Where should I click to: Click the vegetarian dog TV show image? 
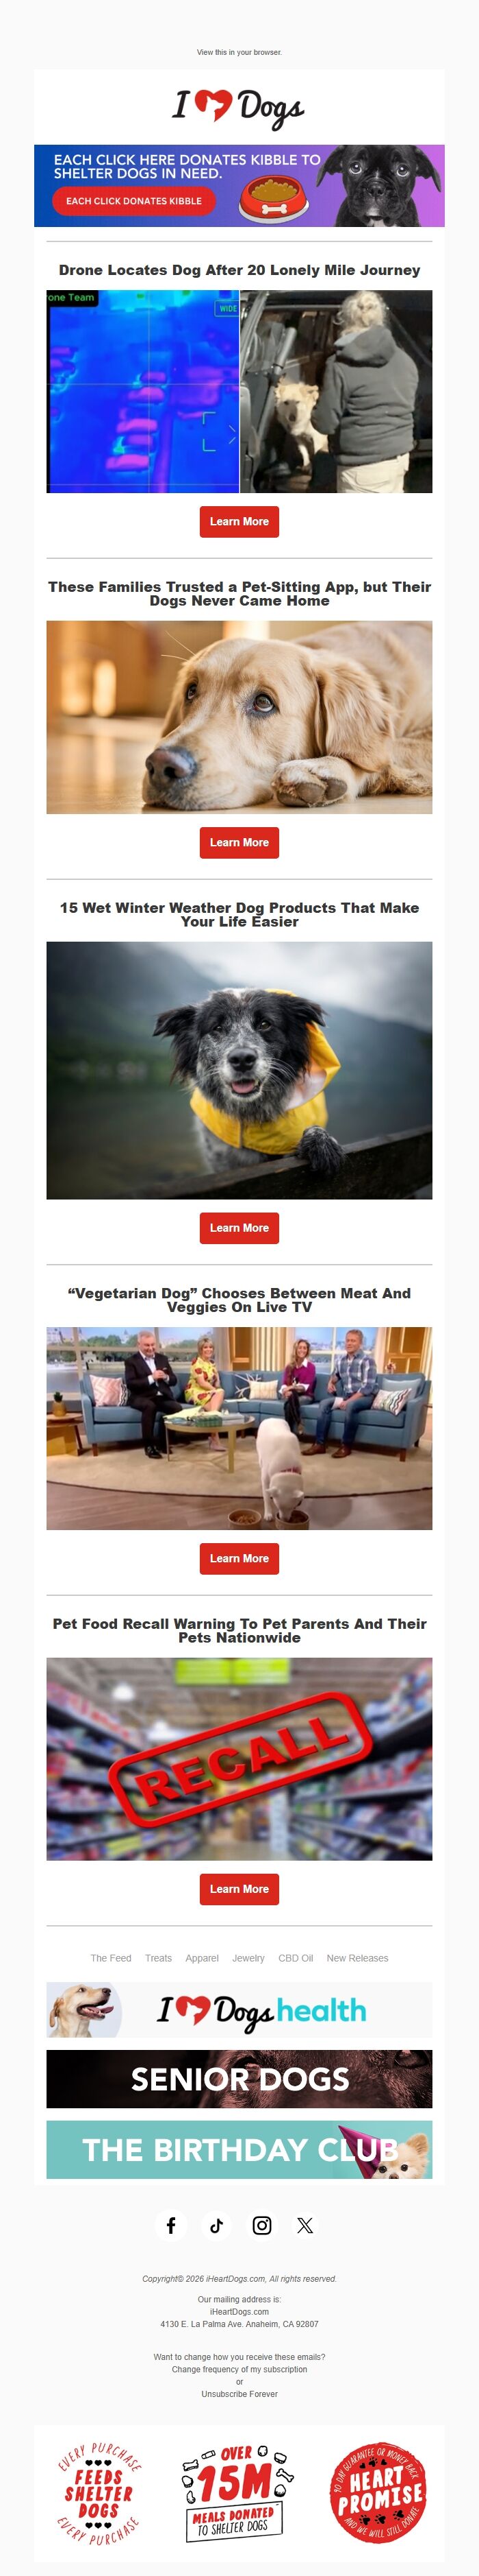pyautogui.click(x=239, y=1428)
